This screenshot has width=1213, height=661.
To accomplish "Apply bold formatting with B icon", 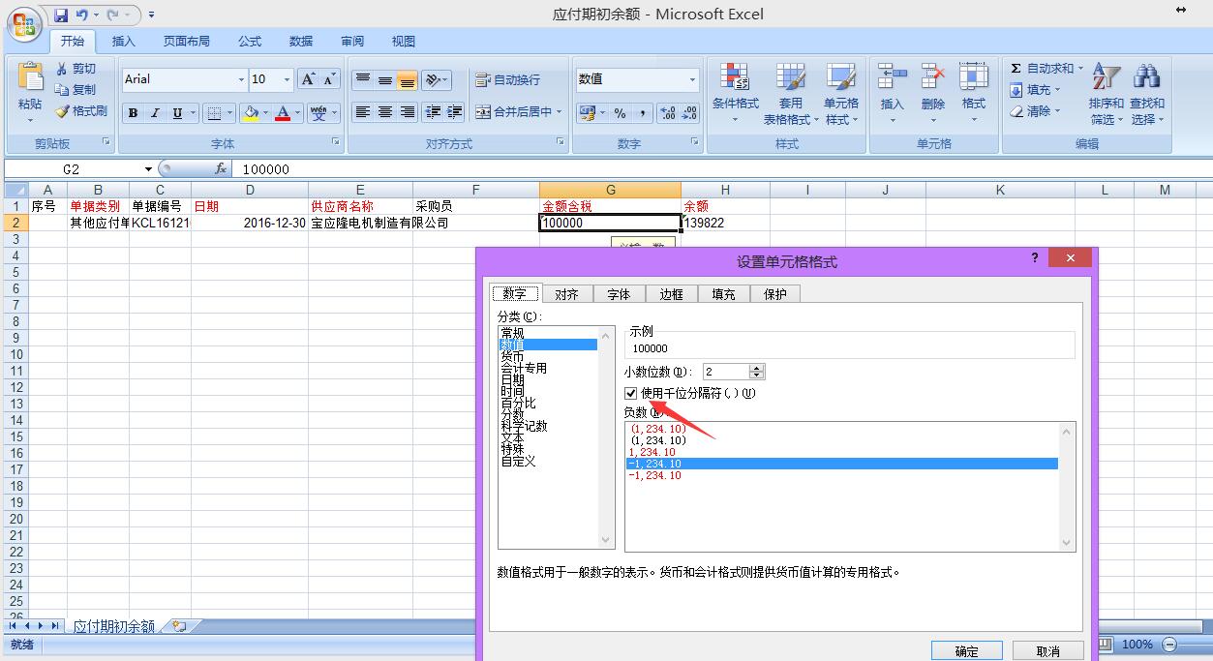I will 134,113.
